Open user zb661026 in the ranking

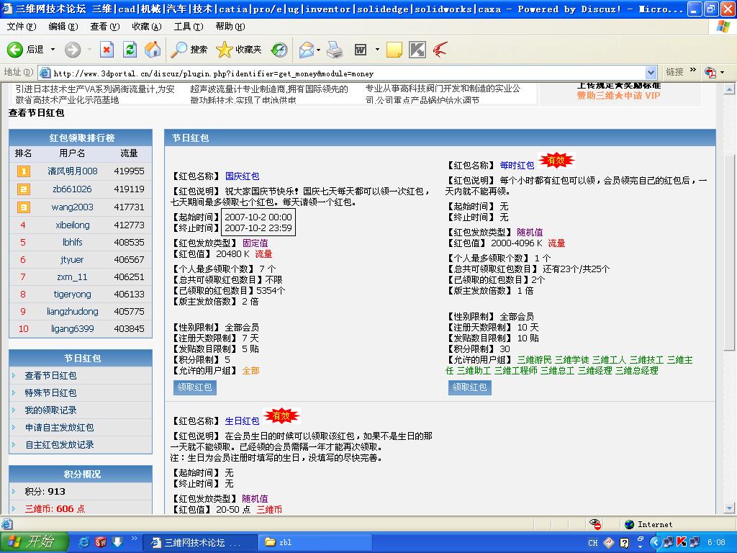tap(73, 189)
